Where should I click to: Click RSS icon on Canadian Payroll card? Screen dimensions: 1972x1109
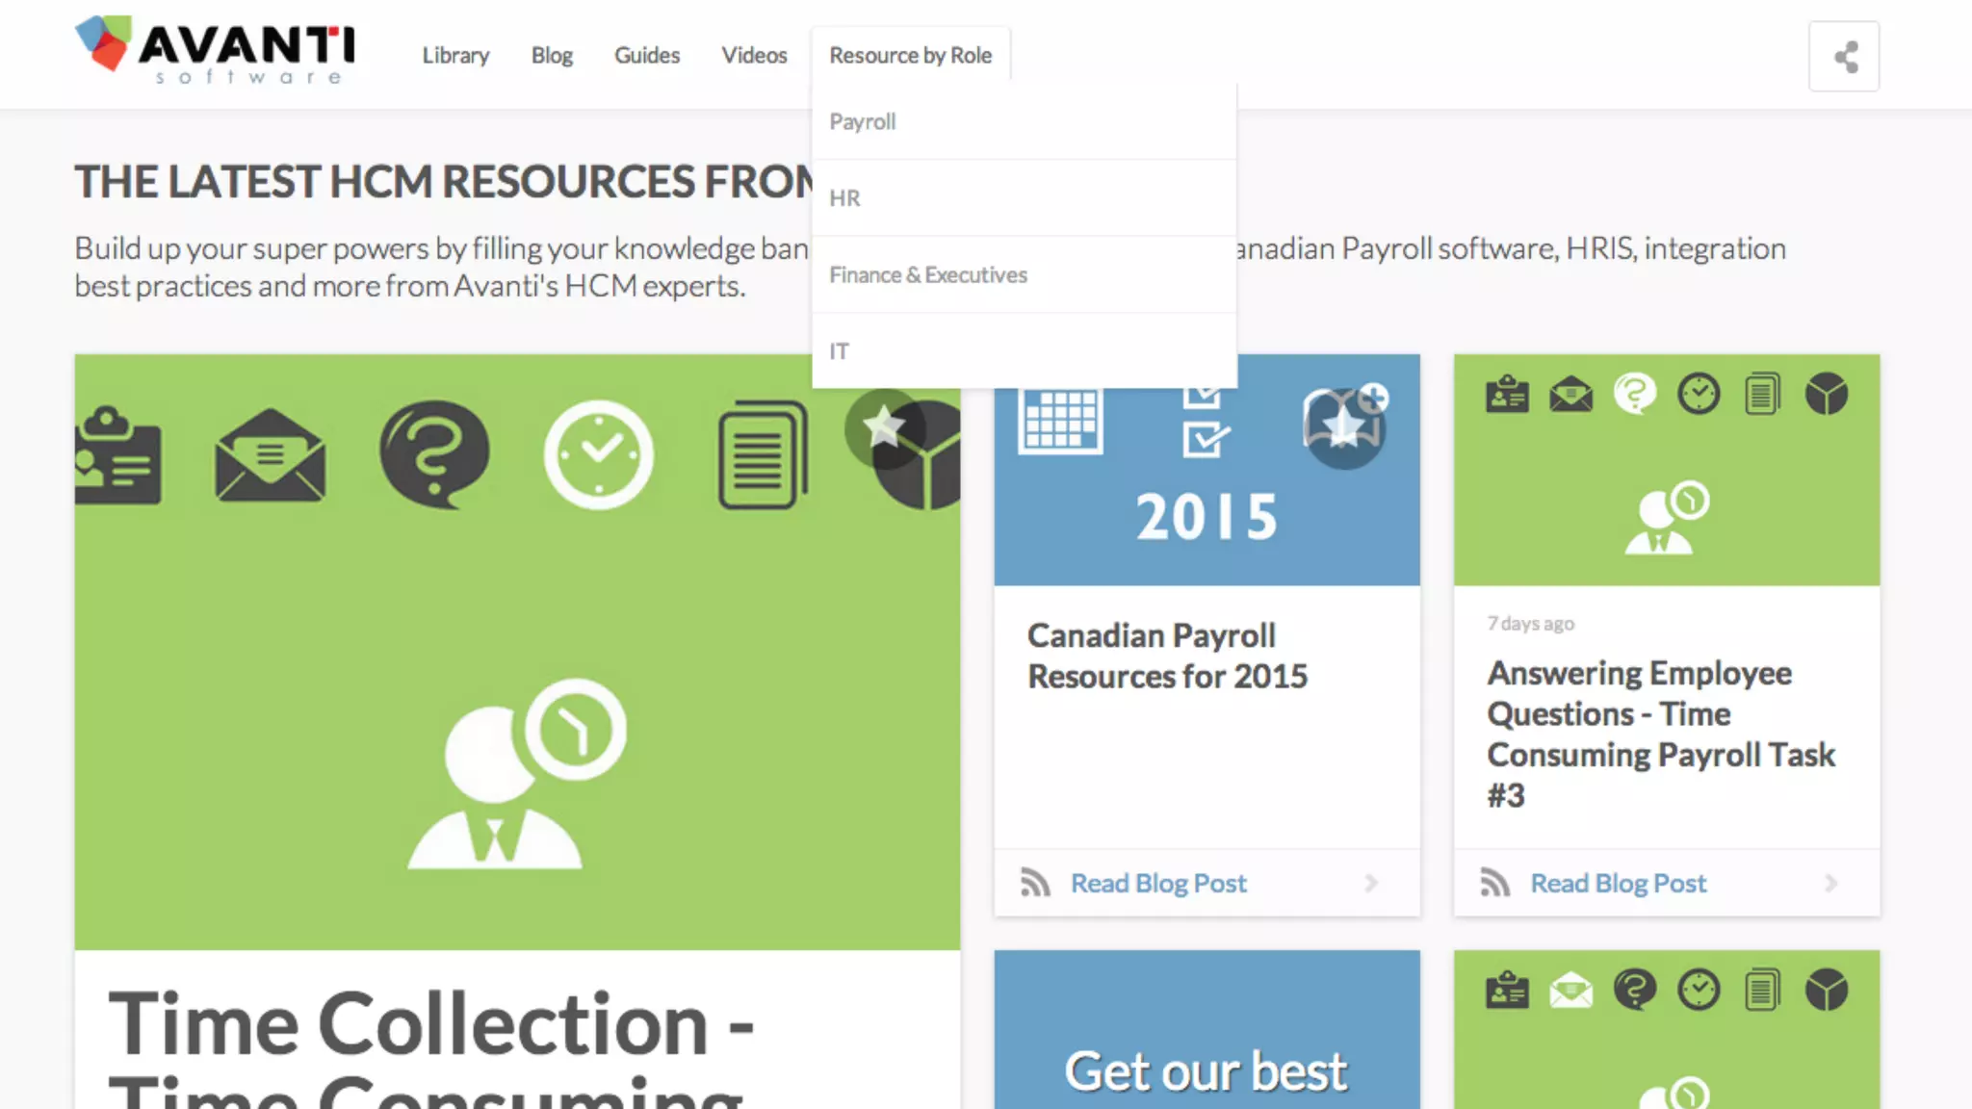(x=1035, y=883)
